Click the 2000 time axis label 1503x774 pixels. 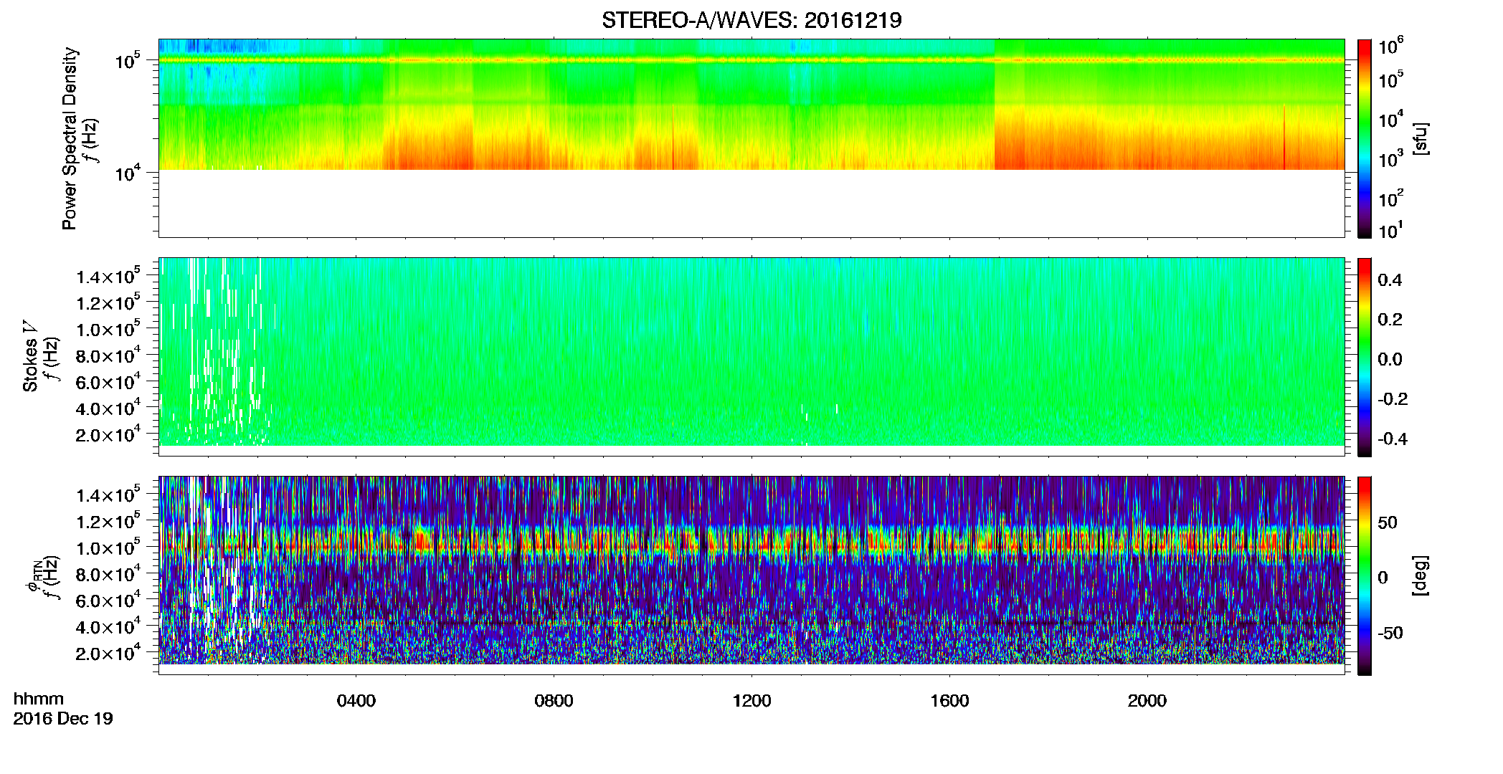pos(1147,701)
